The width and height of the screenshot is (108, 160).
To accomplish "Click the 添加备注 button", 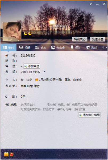I will [32, 66].
